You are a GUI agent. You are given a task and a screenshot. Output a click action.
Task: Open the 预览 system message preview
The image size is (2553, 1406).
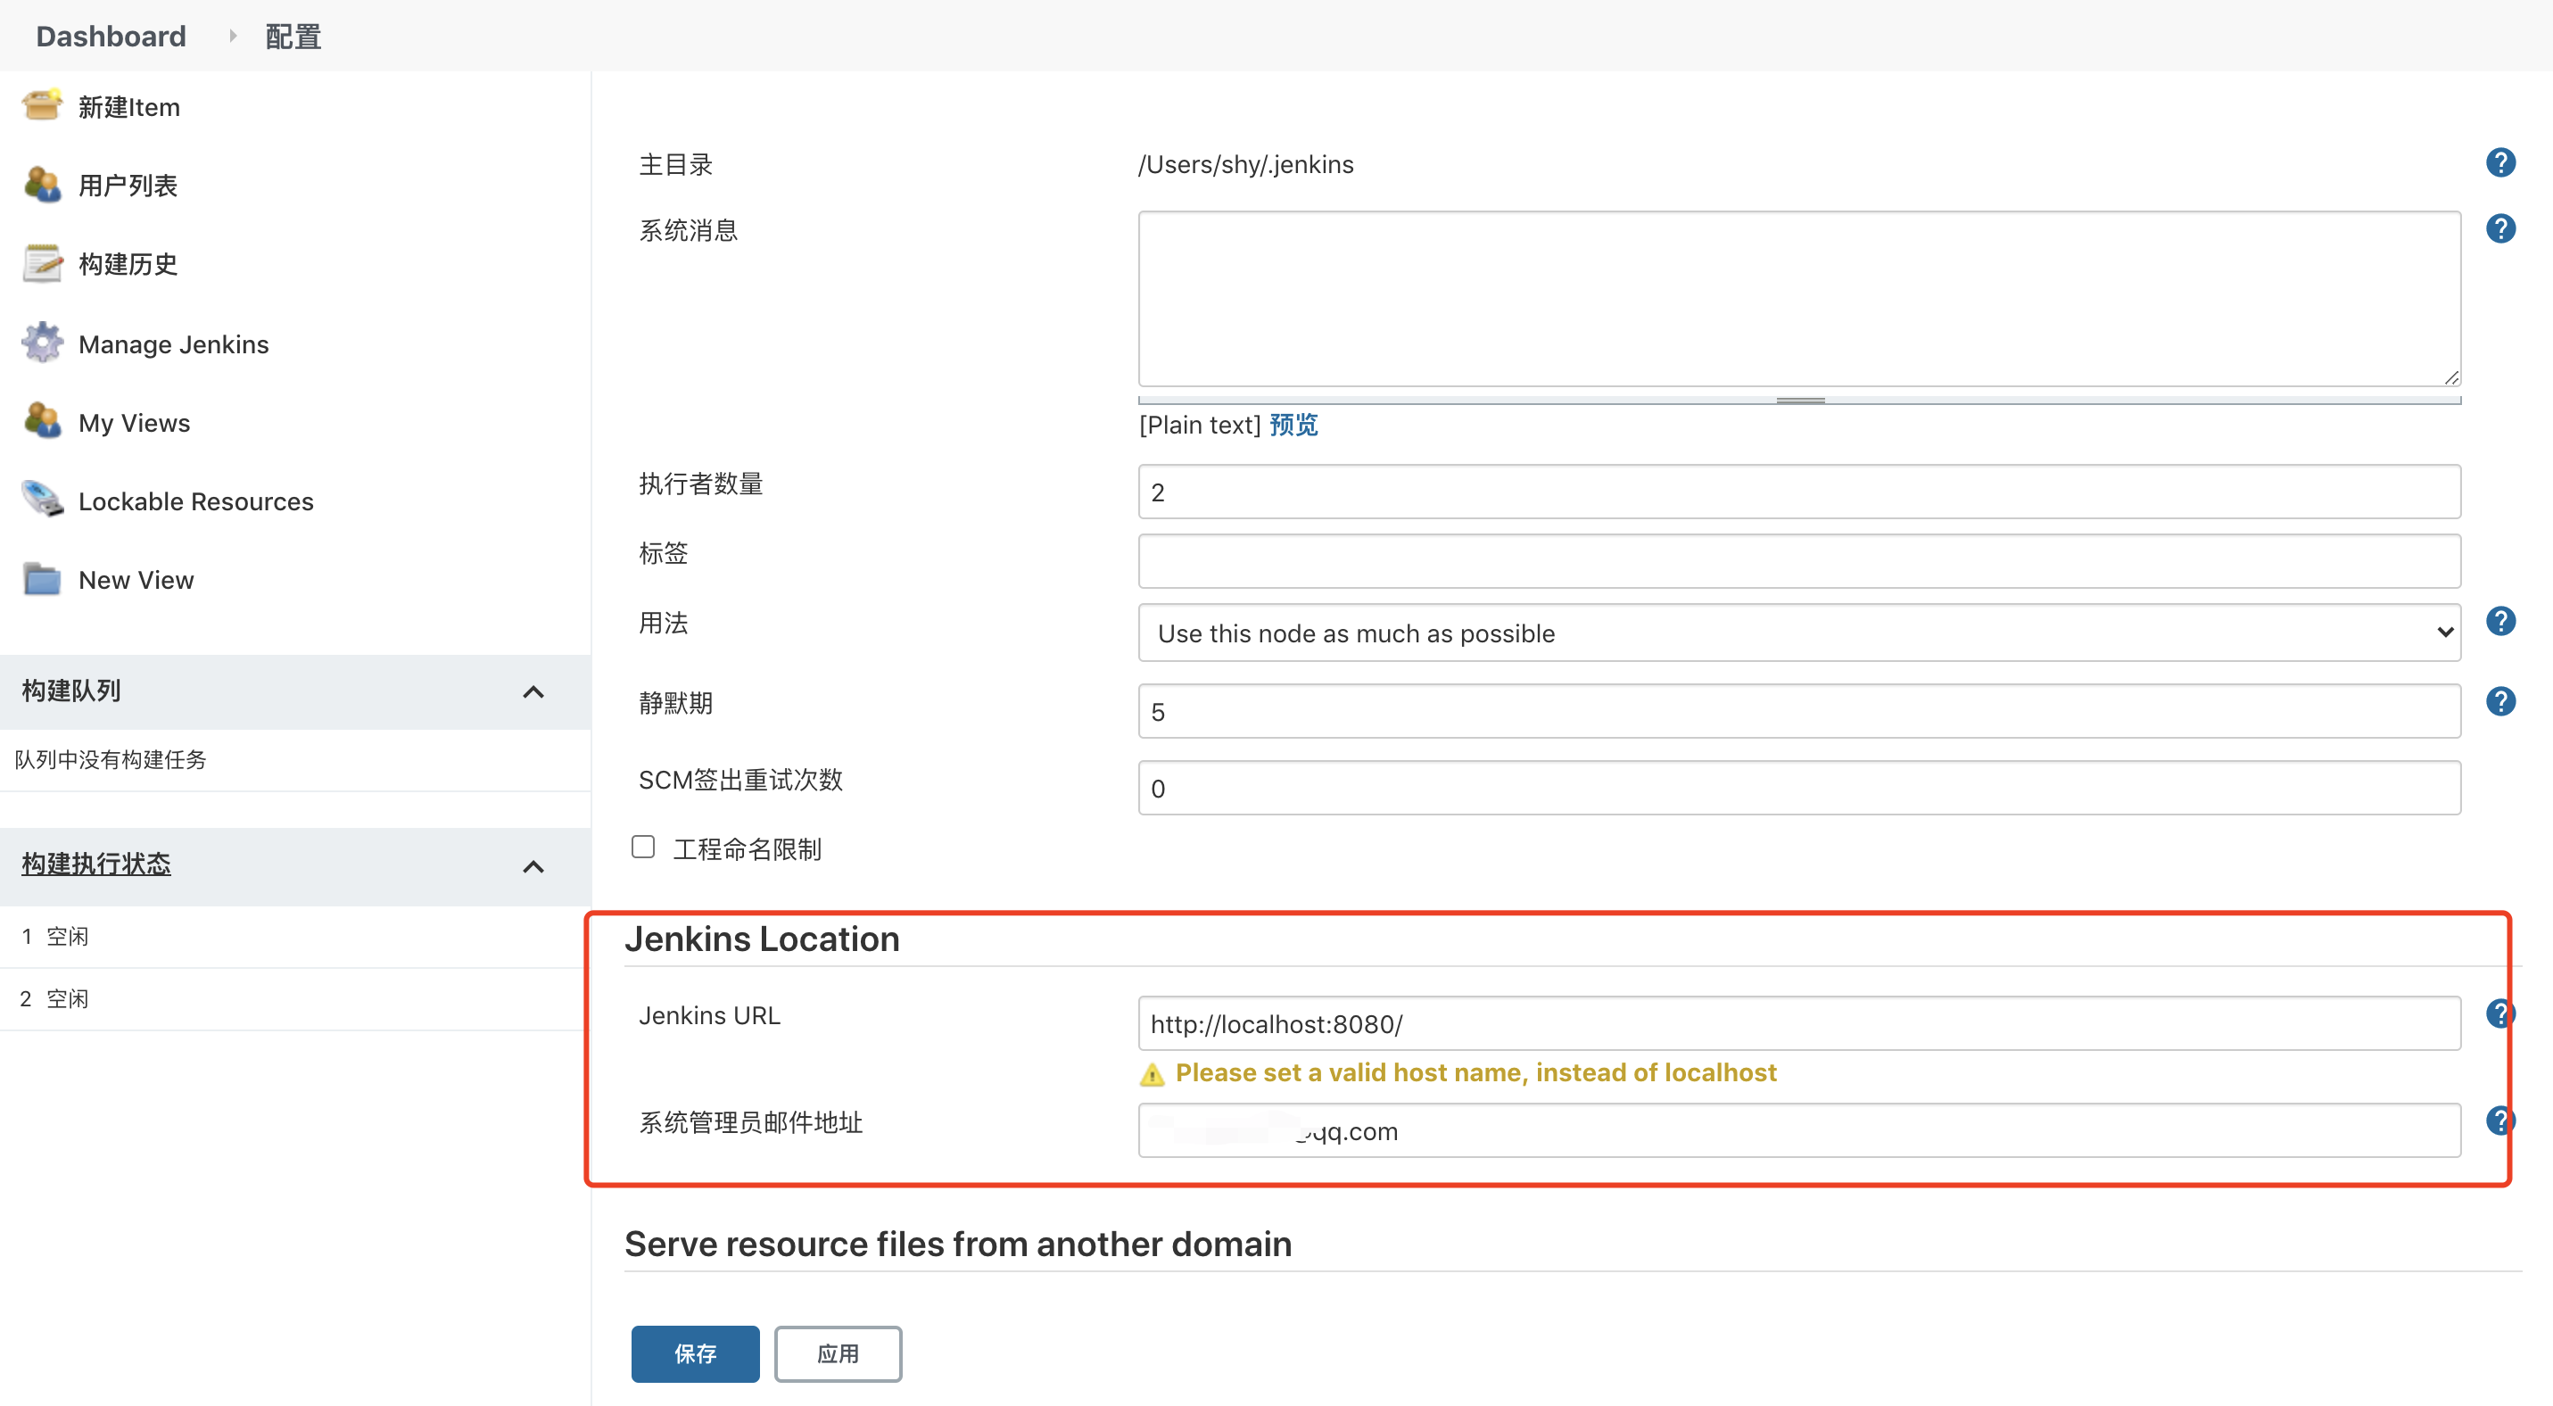pos(1293,424)
